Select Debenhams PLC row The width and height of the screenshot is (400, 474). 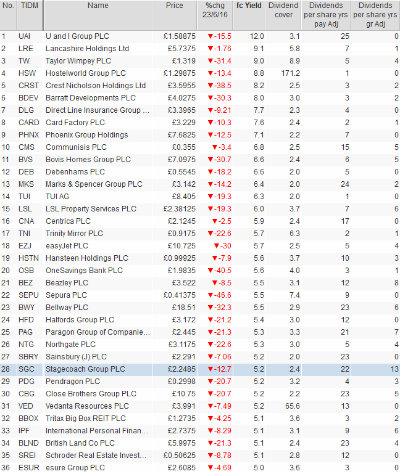200,172
